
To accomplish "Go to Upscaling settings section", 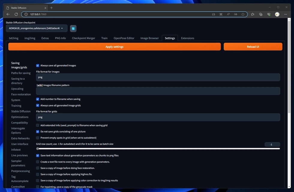I will point(17,89).
